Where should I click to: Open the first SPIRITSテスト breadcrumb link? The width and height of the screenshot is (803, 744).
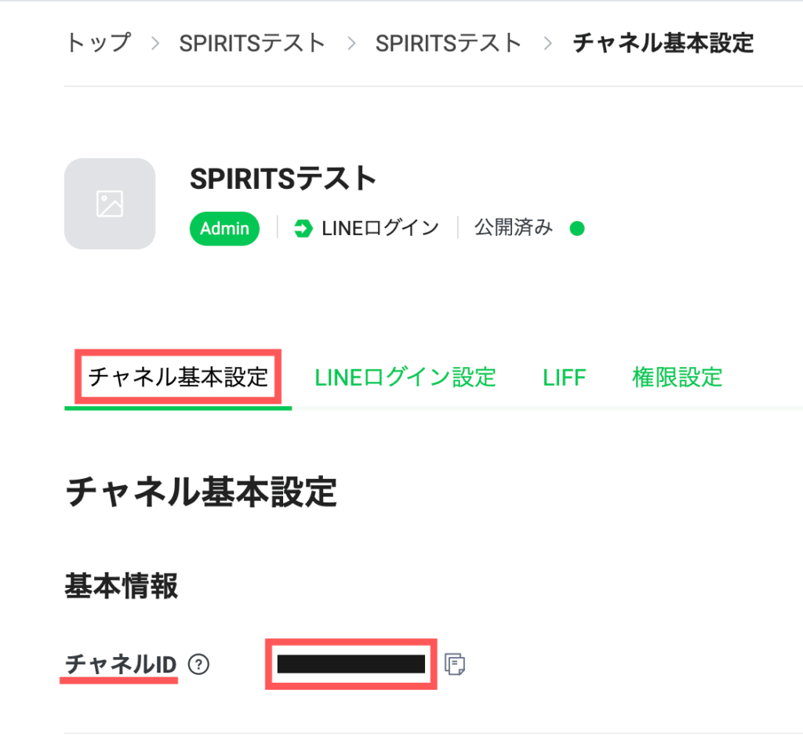(252, 43)
